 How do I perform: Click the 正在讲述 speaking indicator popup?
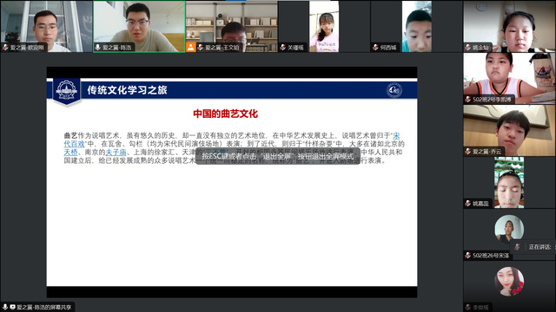(533, 247)
